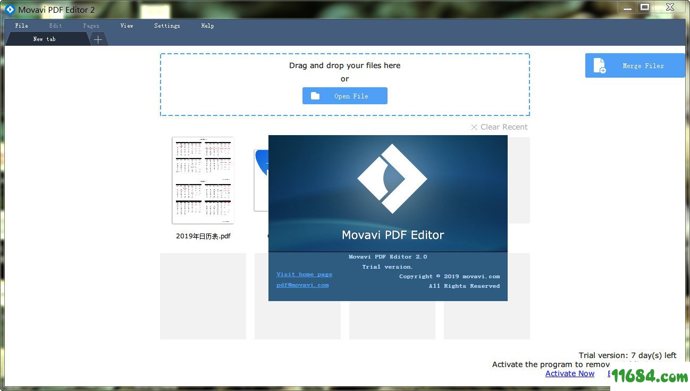The width and height of the screenshot is (690, 391).
Task: Open the Pages menu
Action: (x=91, y=26)
